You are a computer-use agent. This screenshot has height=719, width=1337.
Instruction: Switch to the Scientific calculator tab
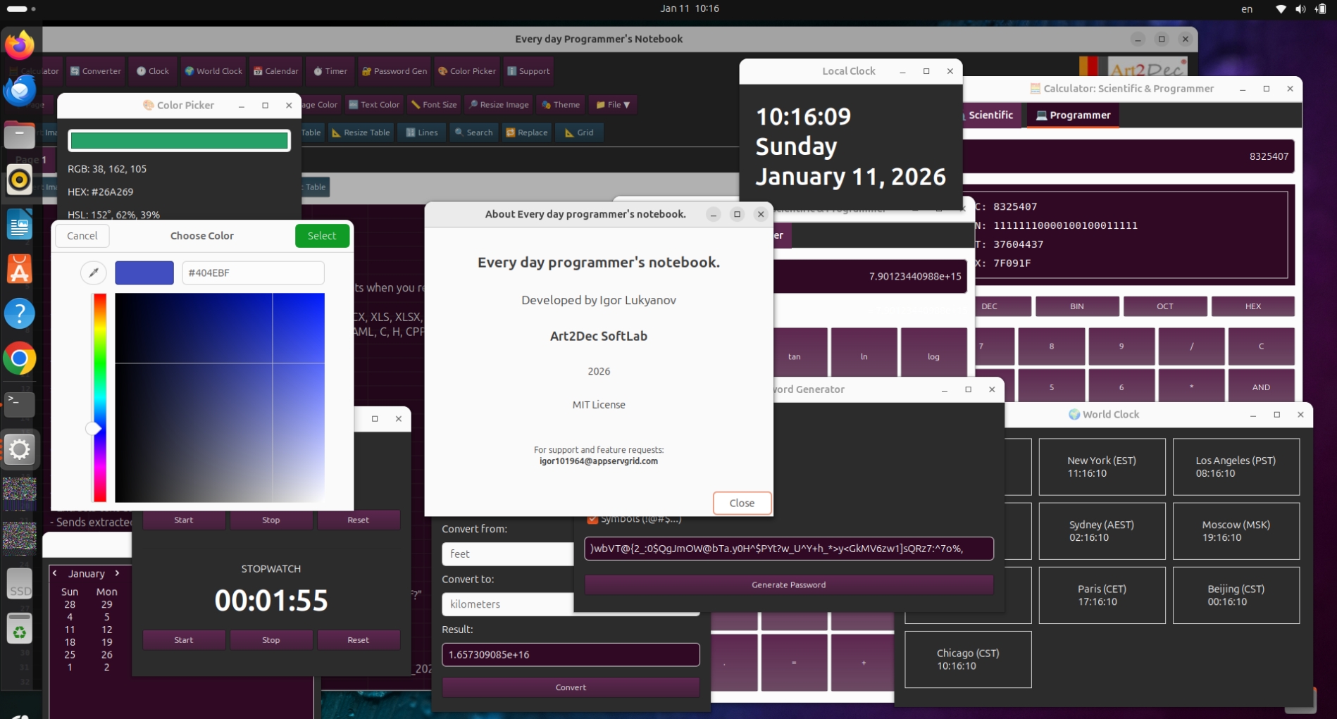click(989, 115)
